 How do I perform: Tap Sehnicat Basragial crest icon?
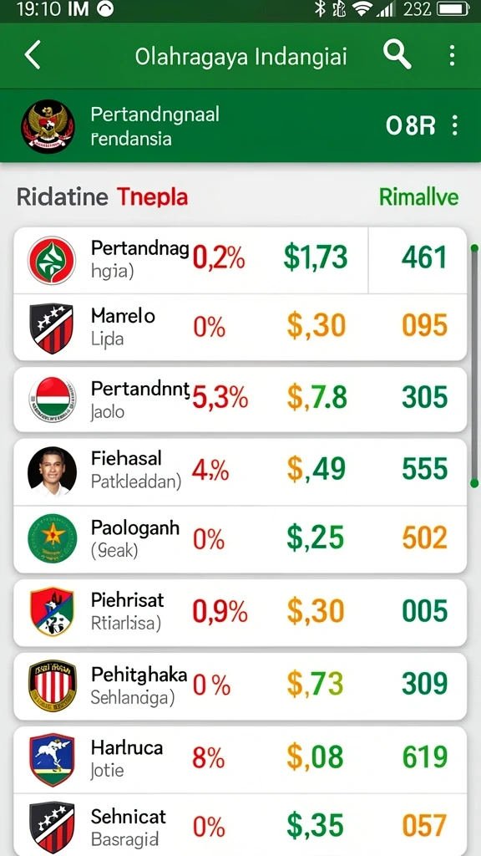(52, 827)
